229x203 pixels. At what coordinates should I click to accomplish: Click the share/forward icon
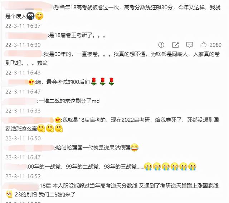[x=175, y=45]
